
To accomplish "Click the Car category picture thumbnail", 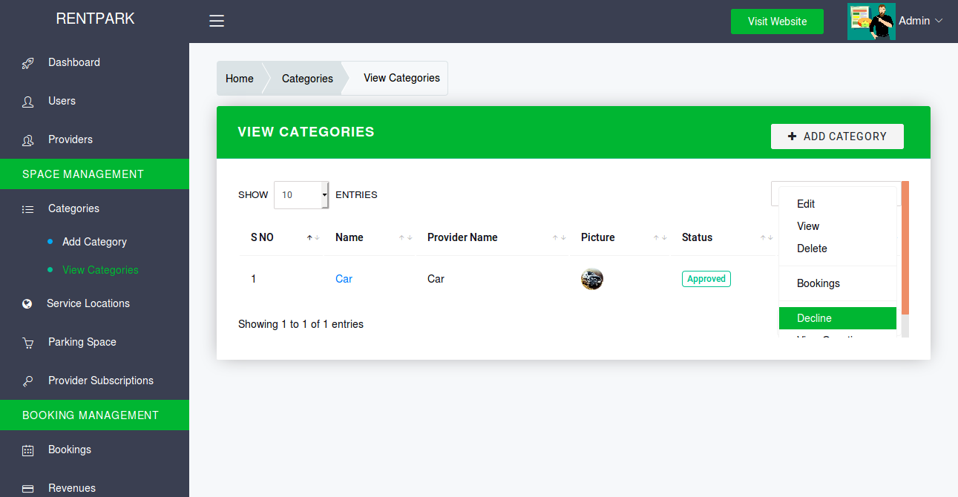I will click(x=591, y=279).
